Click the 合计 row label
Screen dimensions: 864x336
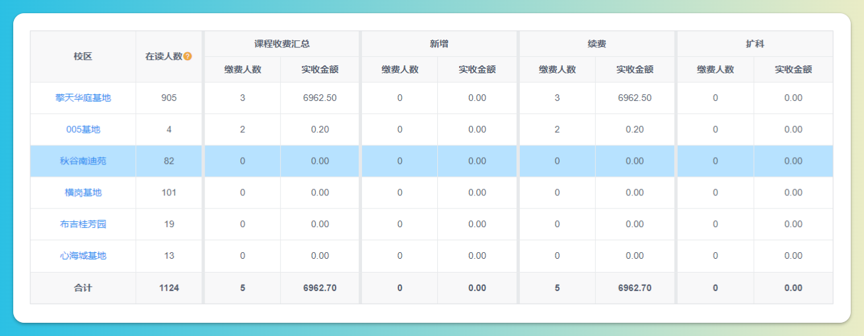point(83,288)
